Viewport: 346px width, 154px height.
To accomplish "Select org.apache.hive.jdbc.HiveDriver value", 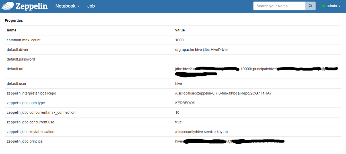I will tap(202, 50).
